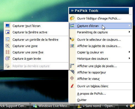Viewport: 135px width, 109px height.
Task: Click the palette icon for PicPick image editor
Action: coord(72,18)
